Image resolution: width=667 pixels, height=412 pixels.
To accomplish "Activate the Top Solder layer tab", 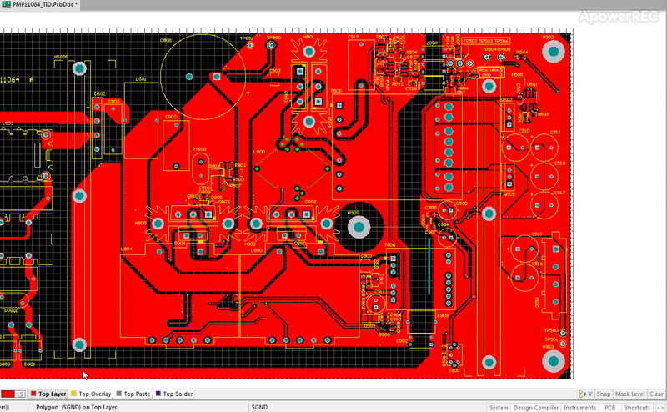I will click(174, 394).
